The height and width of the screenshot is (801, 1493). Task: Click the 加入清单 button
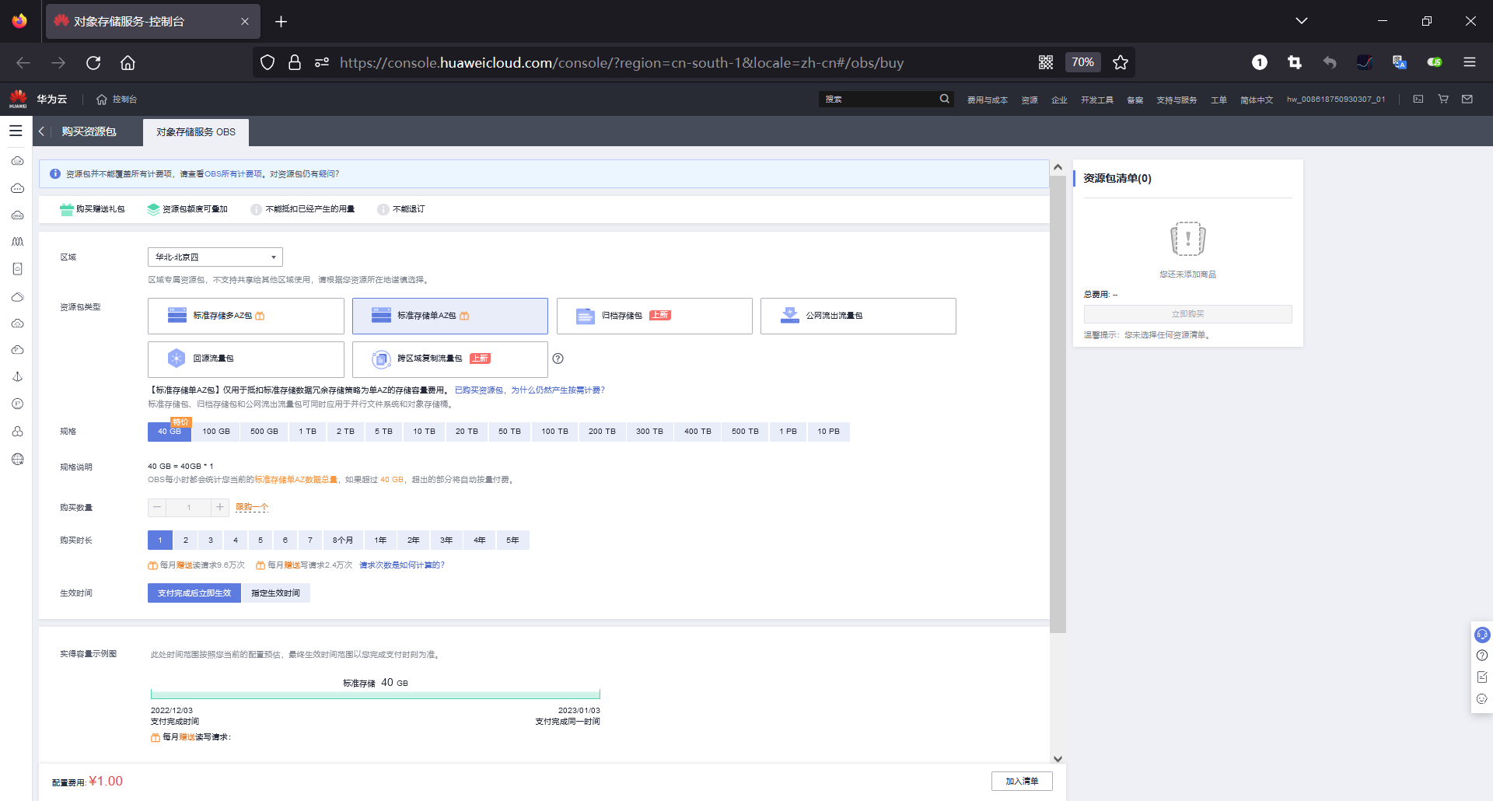(x=1022, y=782)
